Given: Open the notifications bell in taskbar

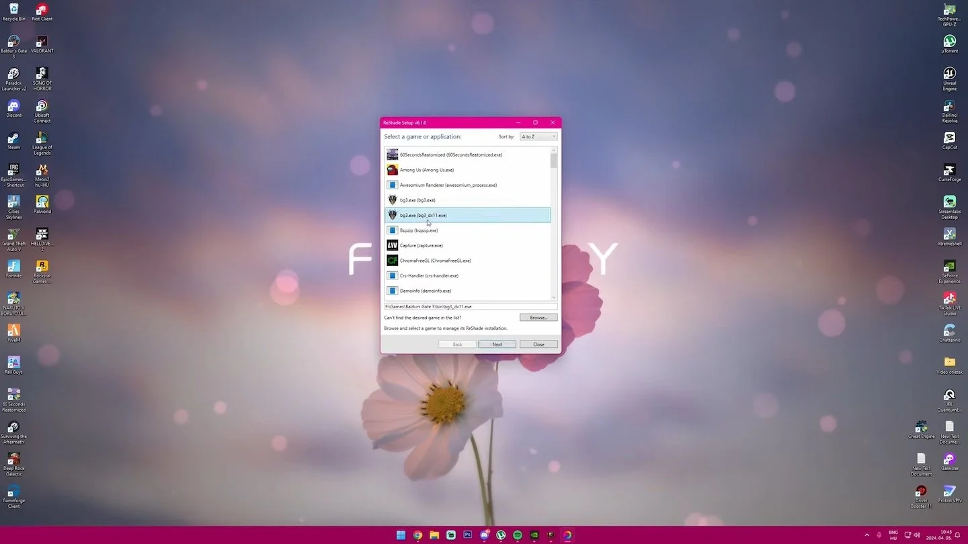Looking at the screenshot, I should click(x=957, y=535).
